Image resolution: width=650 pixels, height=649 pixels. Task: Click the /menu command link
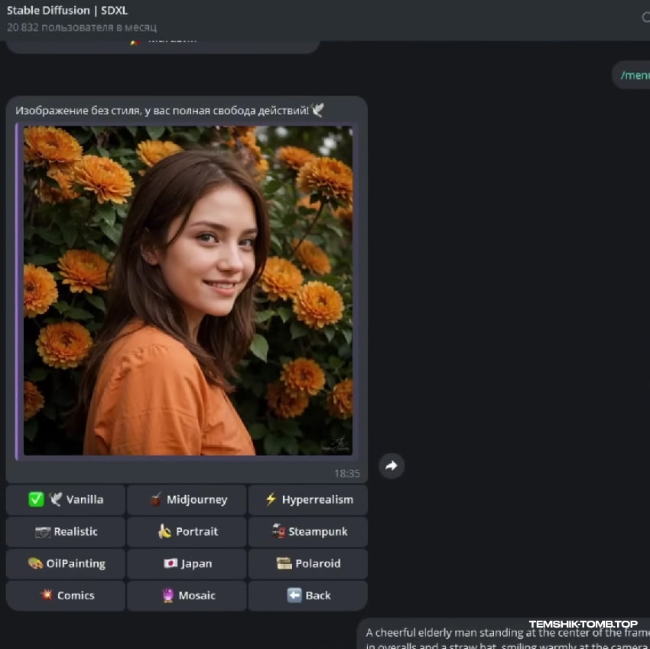[634, 75]
